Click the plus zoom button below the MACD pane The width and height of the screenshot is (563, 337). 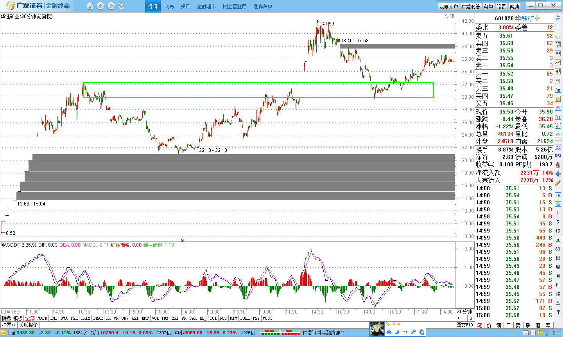(458, 318)
